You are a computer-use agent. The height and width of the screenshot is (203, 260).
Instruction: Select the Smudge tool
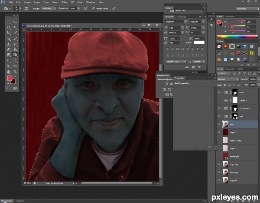[x=8, y=55]
